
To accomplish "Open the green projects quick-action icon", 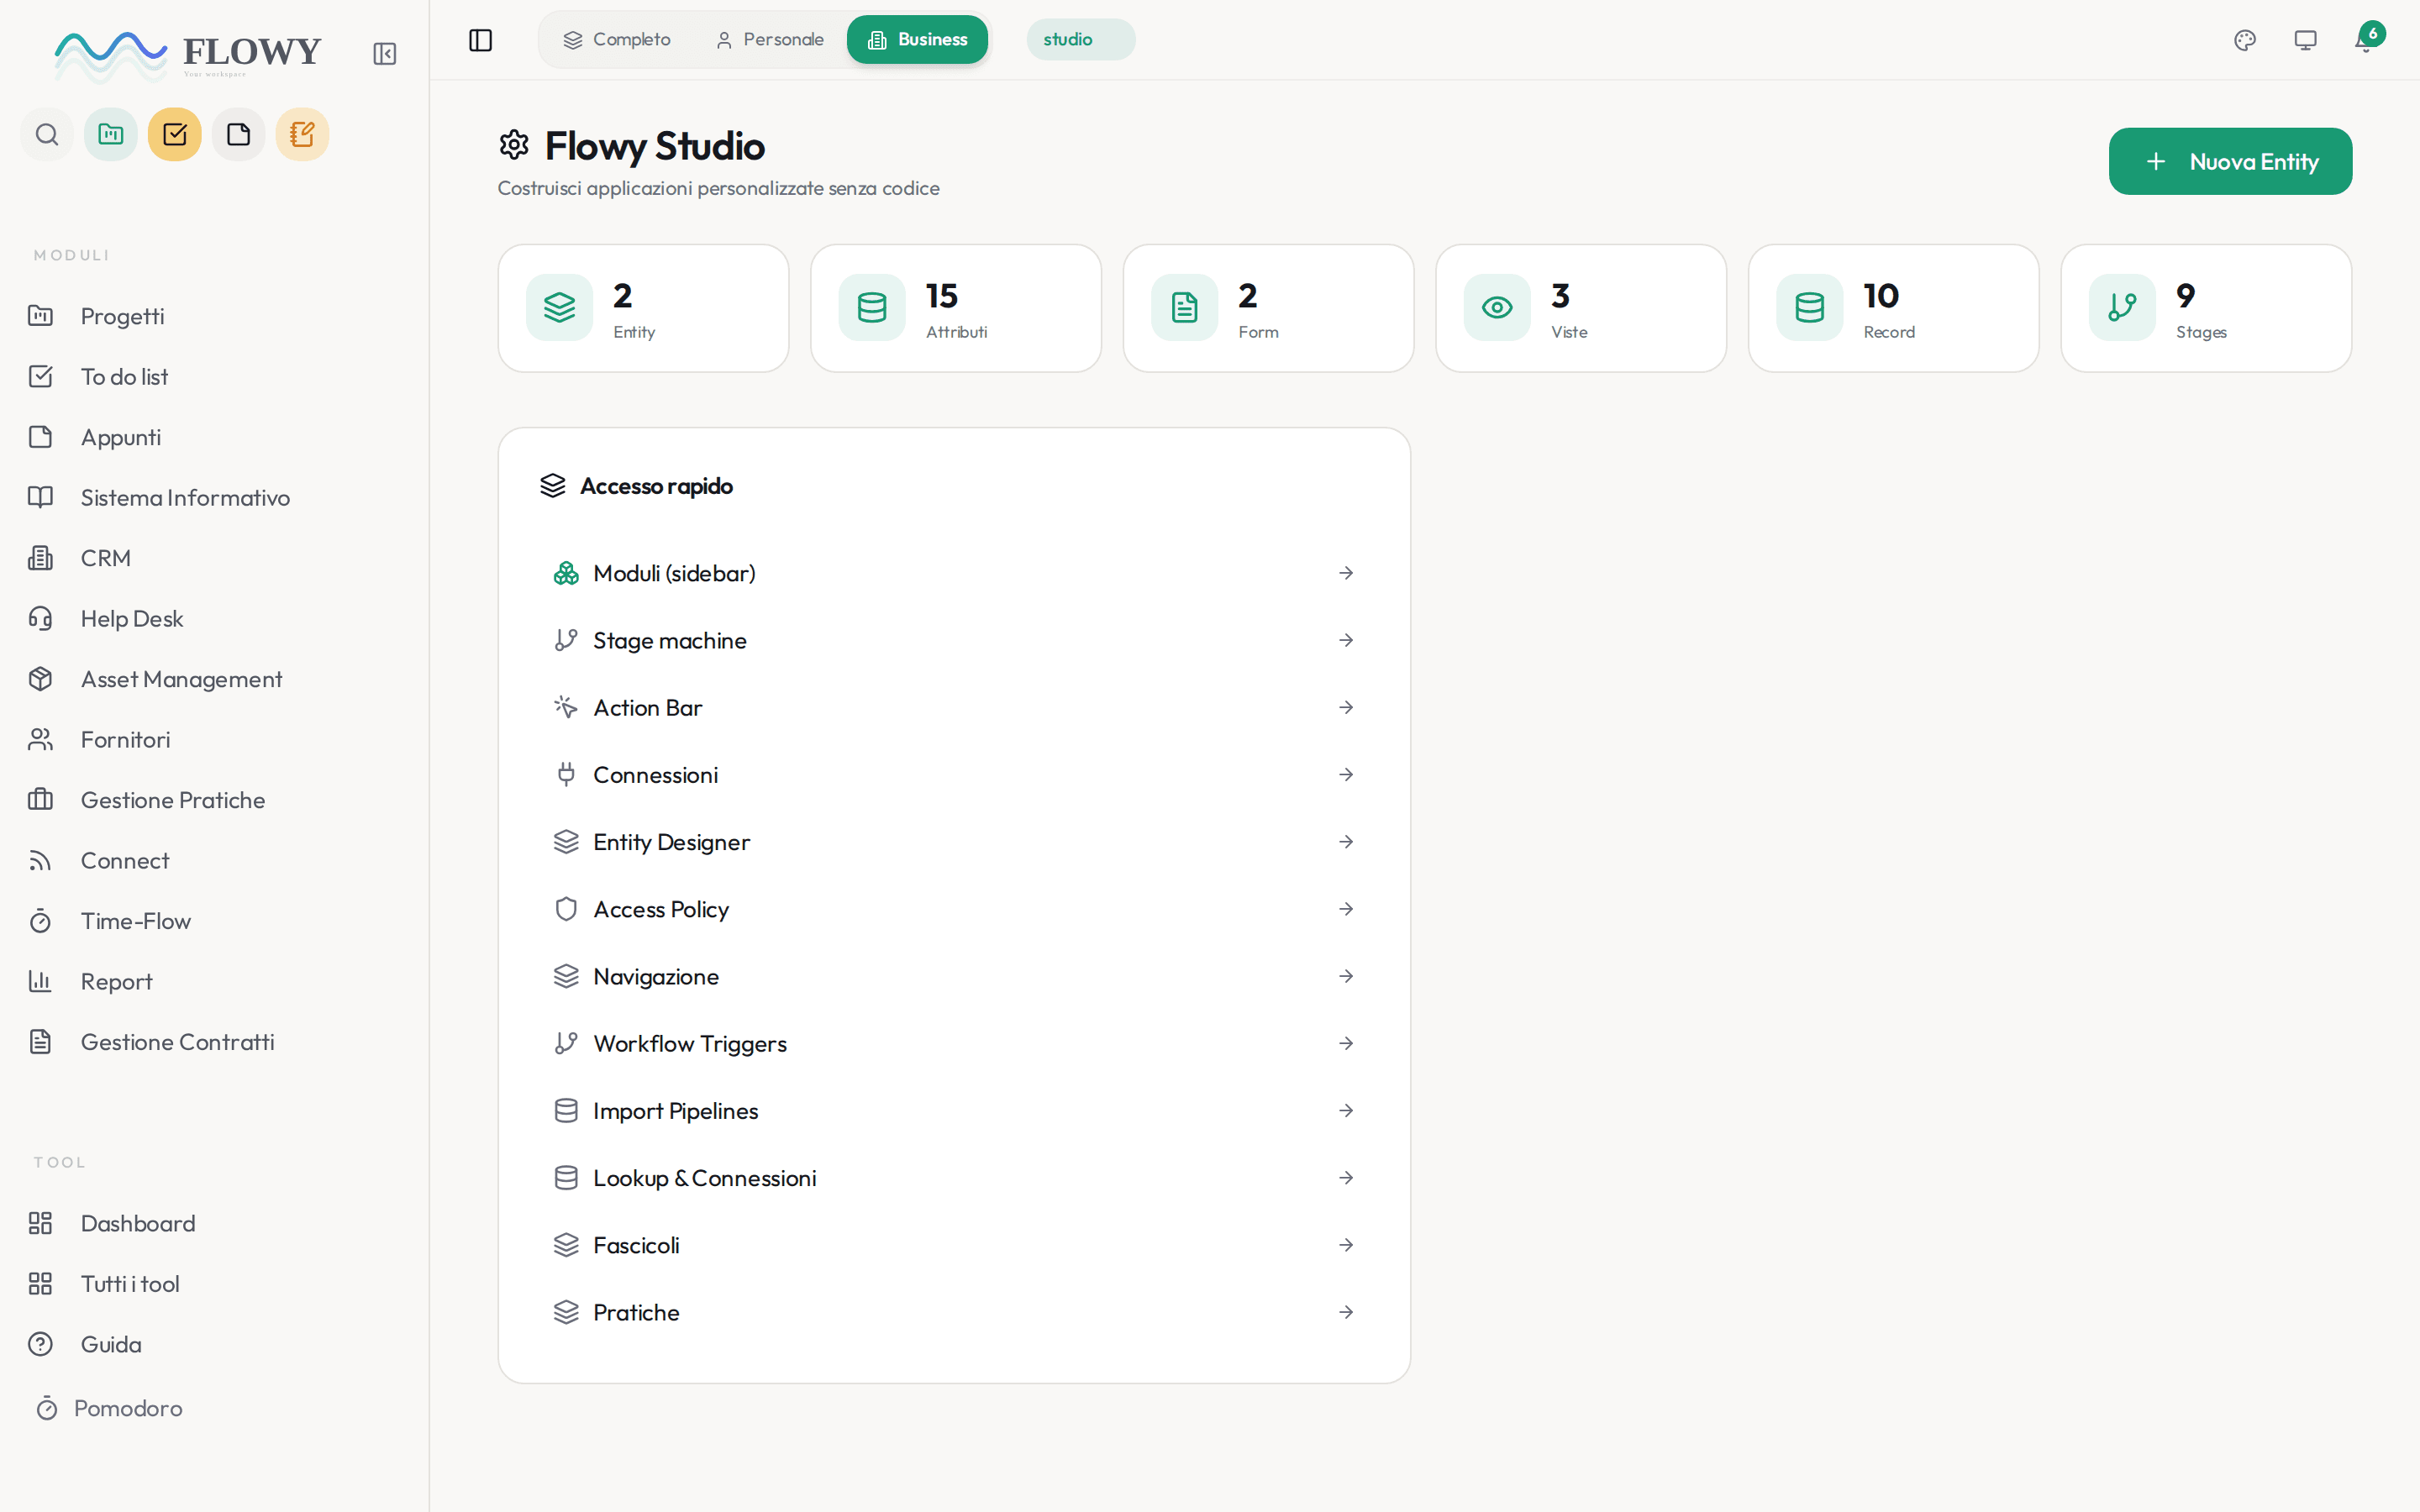I will pos(111,134).
